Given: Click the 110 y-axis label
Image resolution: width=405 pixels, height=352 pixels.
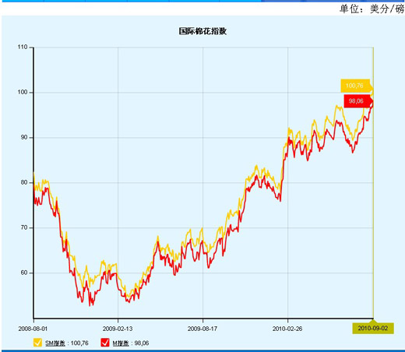Looking at the screenshot, I should point(23,47).
